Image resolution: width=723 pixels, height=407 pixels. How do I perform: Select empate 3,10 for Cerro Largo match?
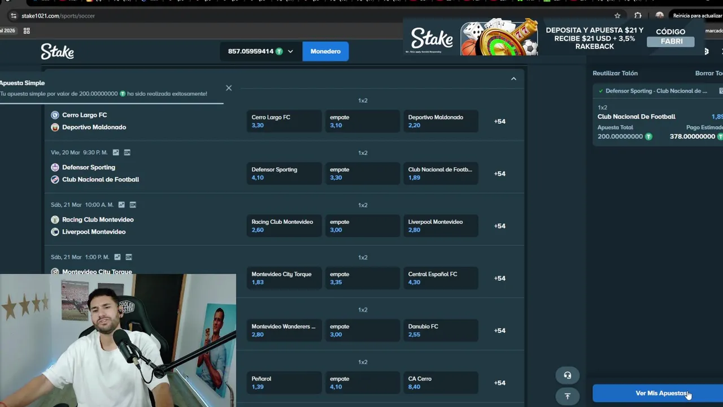click(362, 122)
